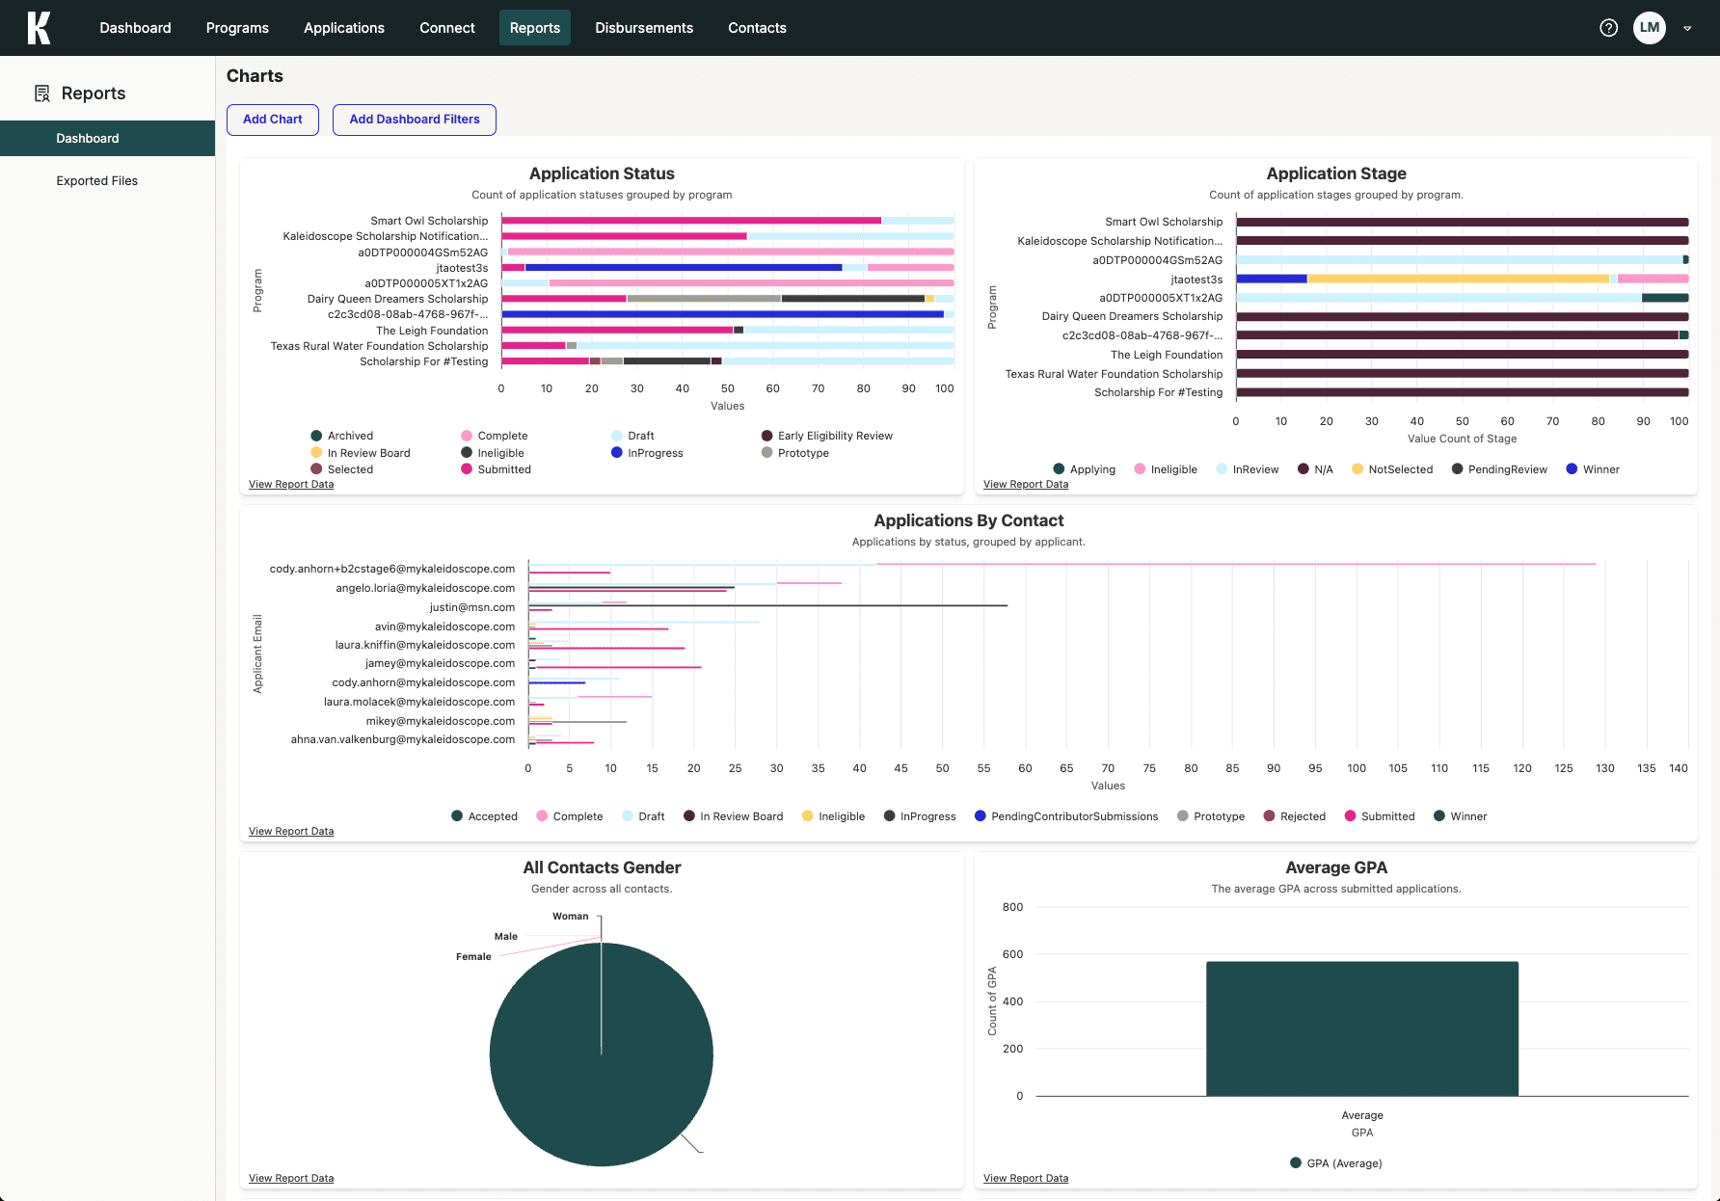Screen dimensions: 1720x1201
Task: Click the Add Chart button
Action: pos(272,120)
